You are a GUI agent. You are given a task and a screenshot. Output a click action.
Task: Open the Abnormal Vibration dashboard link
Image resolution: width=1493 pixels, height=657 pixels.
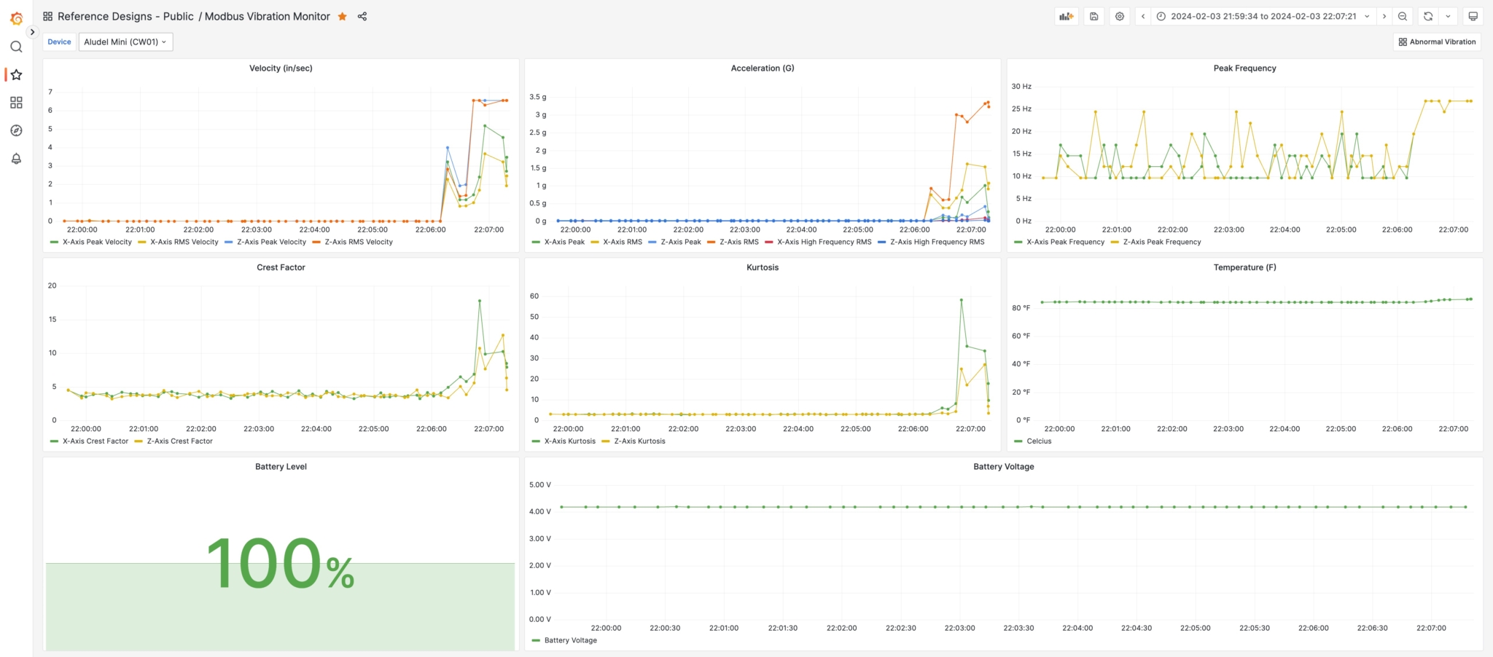click(x=1436, y=42)
